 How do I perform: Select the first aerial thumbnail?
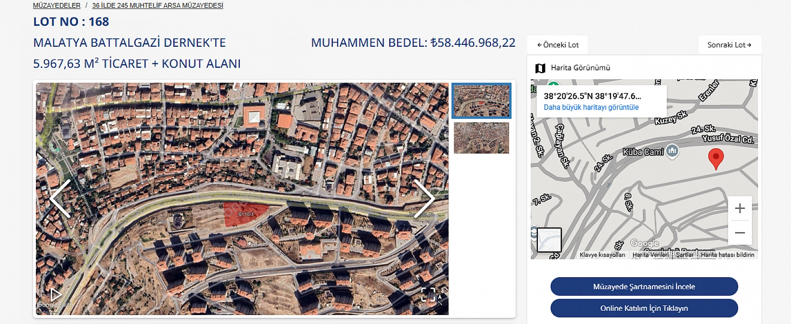[481, 101]
